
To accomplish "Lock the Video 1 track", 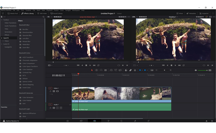I will [x=50, y=91].
